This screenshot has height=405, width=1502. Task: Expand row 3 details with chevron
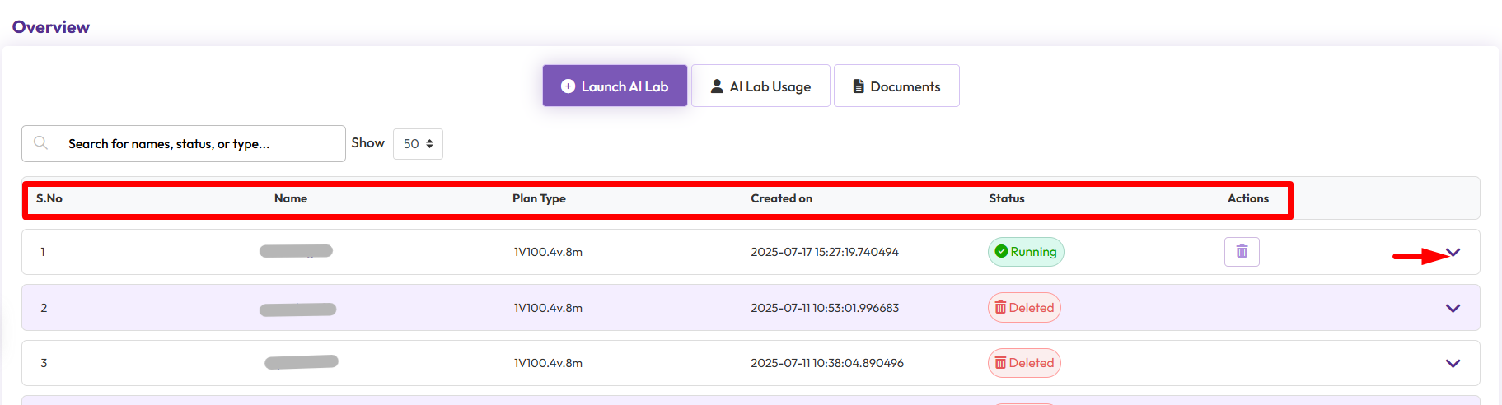[x=1453, y=363]
